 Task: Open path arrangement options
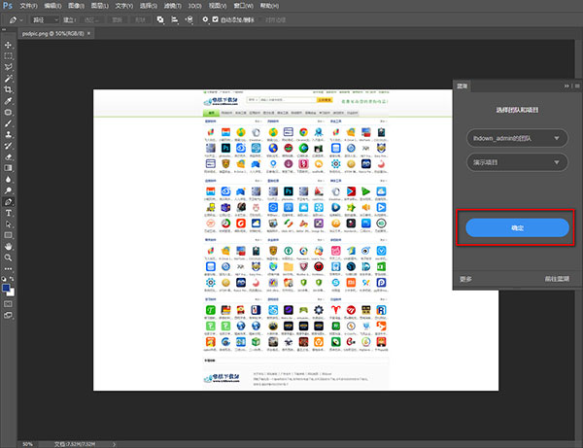(x=189, y=19)
